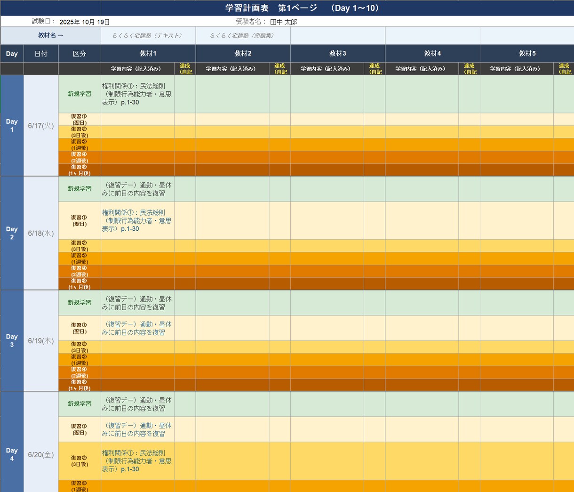The width and height of the screenshot is (574, 492).
Task: Click the 区分 column header
Action: (x=80, y=54)
